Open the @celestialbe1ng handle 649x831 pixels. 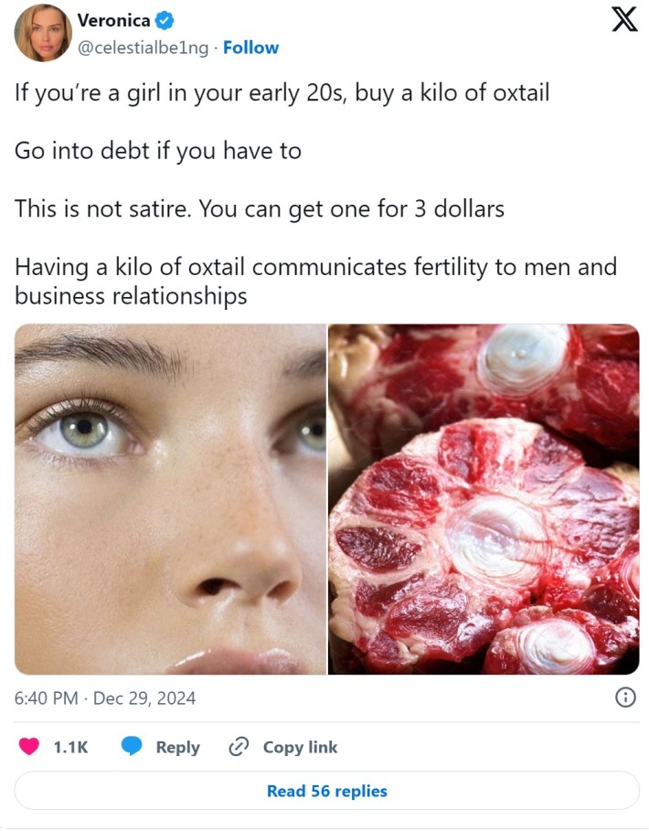pos(143,48)
